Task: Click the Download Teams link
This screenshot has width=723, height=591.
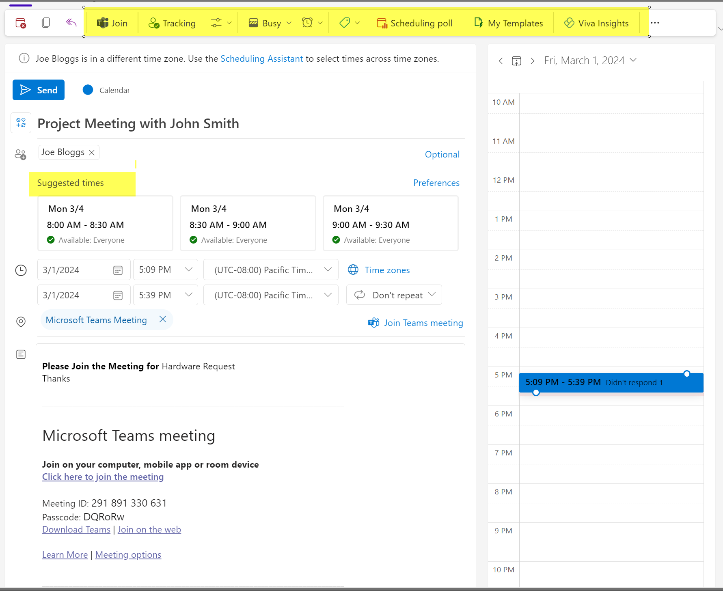Action: click(x=76, y=529)
